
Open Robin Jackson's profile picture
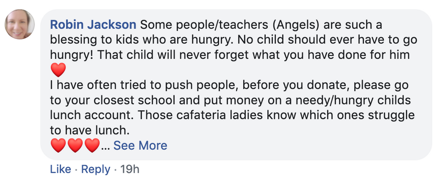click(20, 24)
